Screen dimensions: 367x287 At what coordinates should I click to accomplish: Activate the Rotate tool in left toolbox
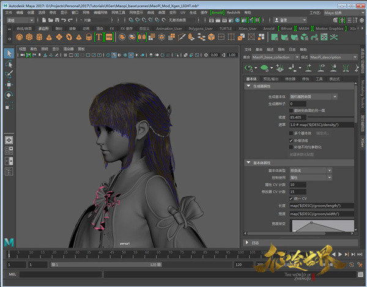coord(9,95)
